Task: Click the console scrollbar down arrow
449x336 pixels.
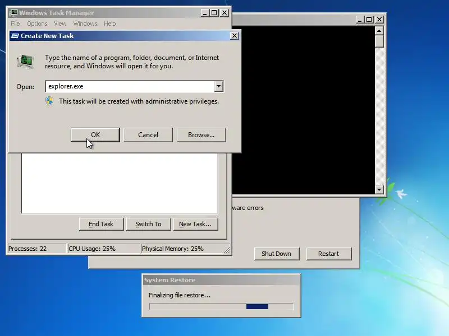Action: point(379,189)
